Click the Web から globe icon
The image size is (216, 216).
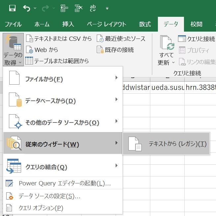point(29,50)
